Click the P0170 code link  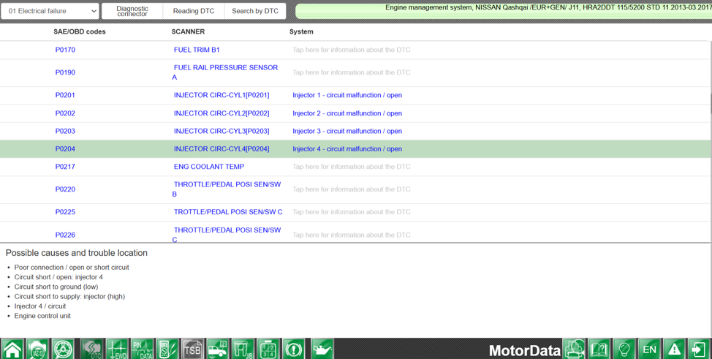coord(65,50)
